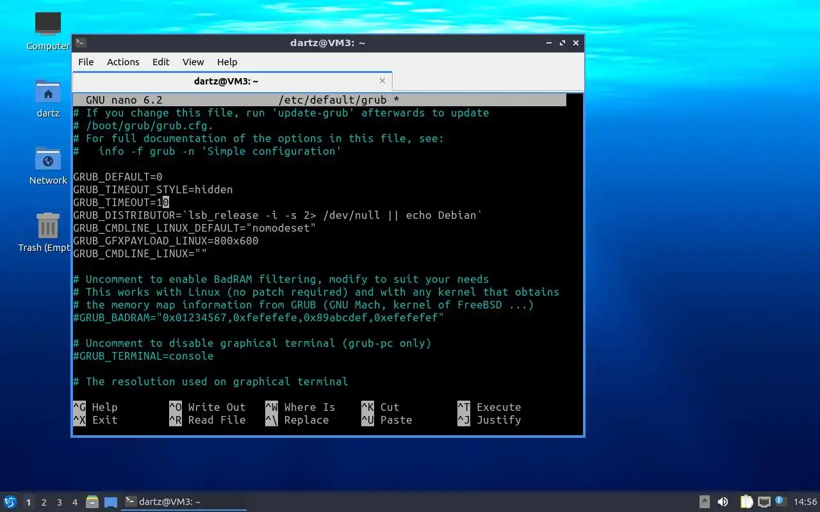This screenshot has width=820, height=512.
Task: Launch the file manager from the panel
Action: pos(92,502)
